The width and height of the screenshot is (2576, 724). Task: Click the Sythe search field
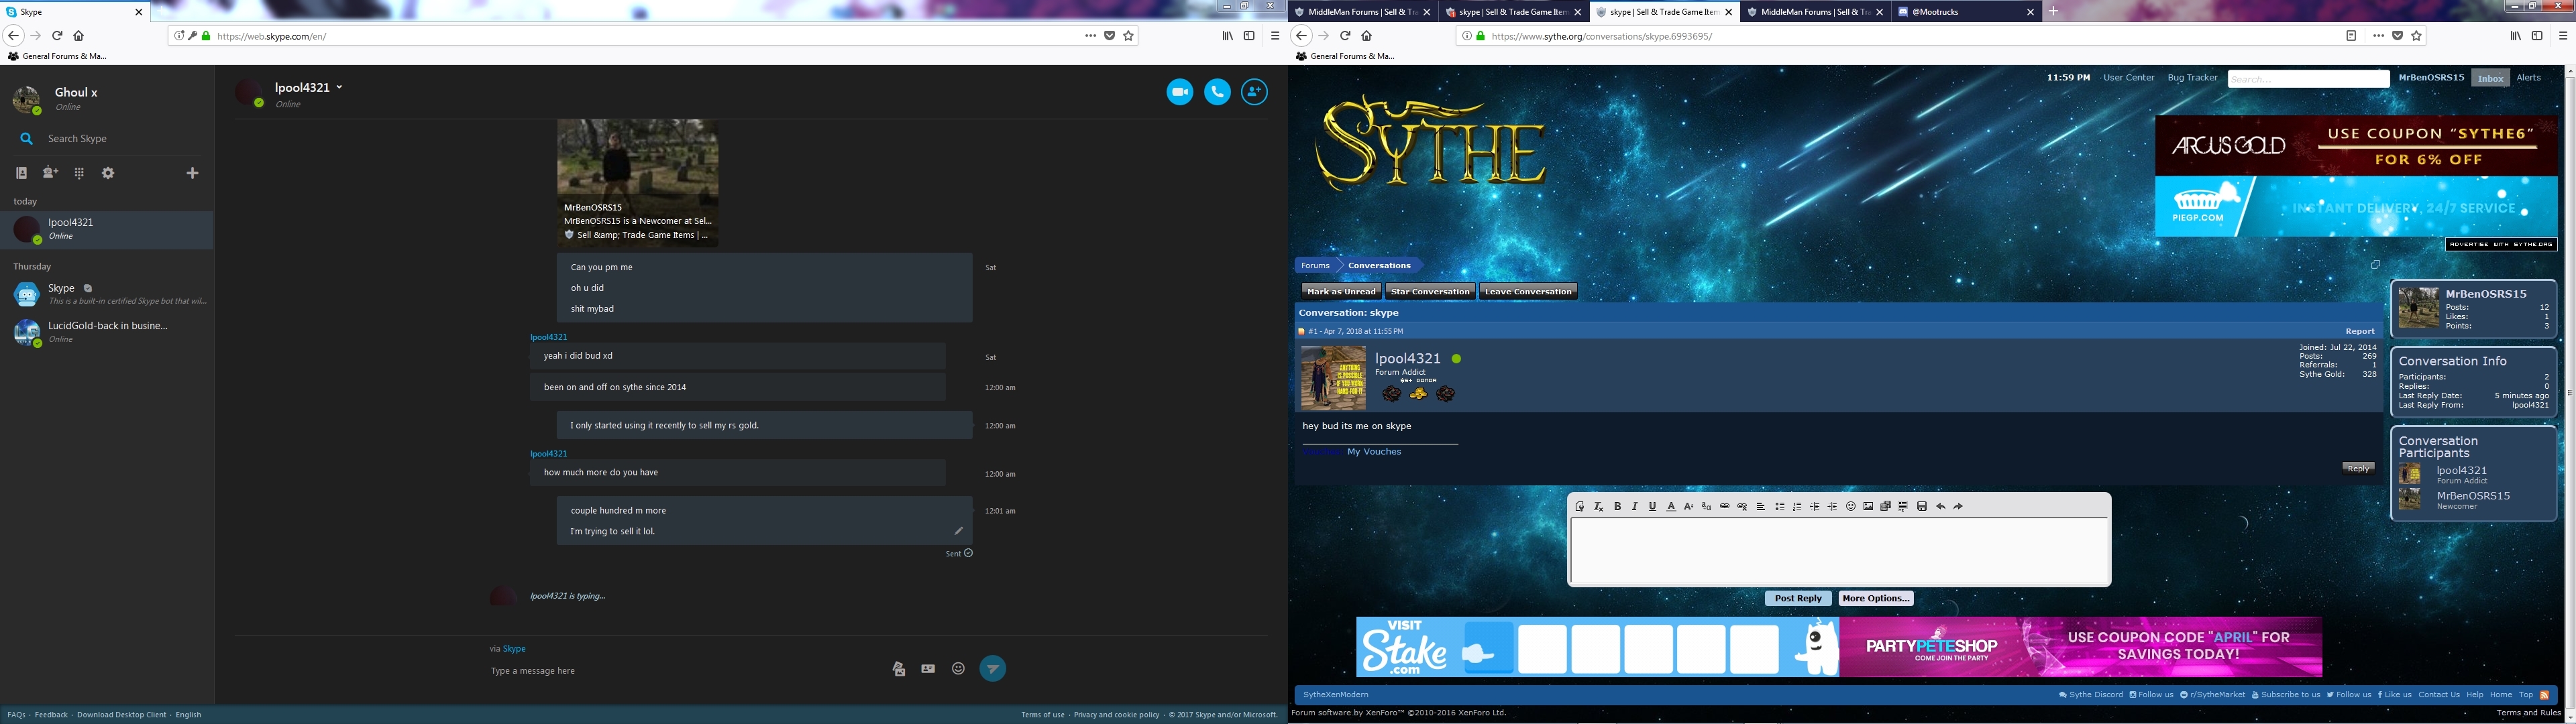coord(2308,79)
